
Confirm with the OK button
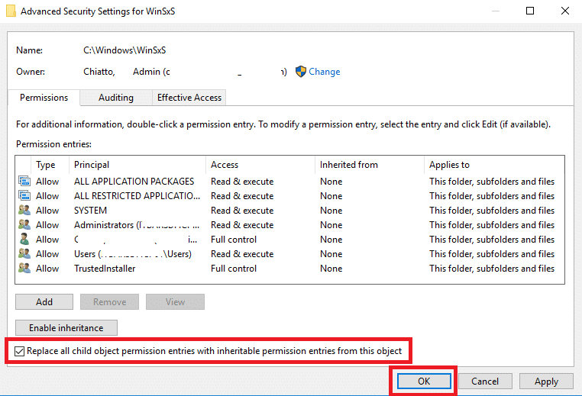pyautogui.click(x=424, y=382)
